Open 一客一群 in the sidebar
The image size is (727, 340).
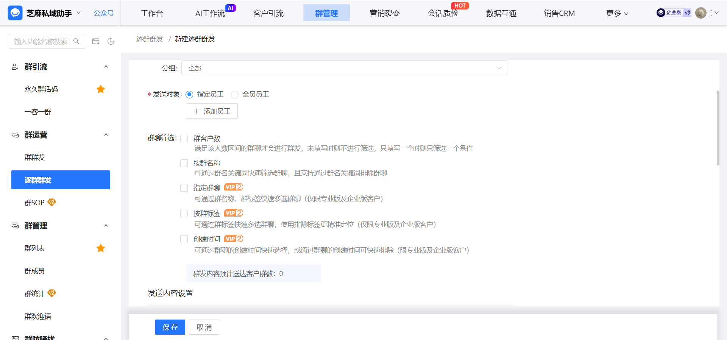[38, 112]
